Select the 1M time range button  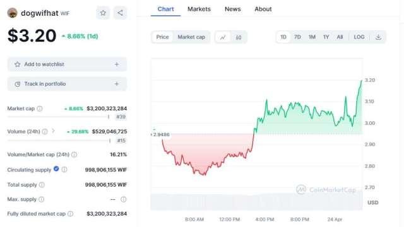(312, 37)
